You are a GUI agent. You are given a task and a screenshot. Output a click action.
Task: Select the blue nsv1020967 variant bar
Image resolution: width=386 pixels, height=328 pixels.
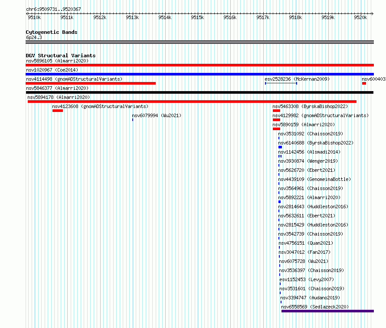pyautogui.click(x=200, y=74)
